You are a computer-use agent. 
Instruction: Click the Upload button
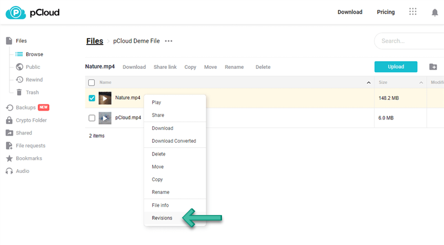pyautogui.click(x=396, y=67)
